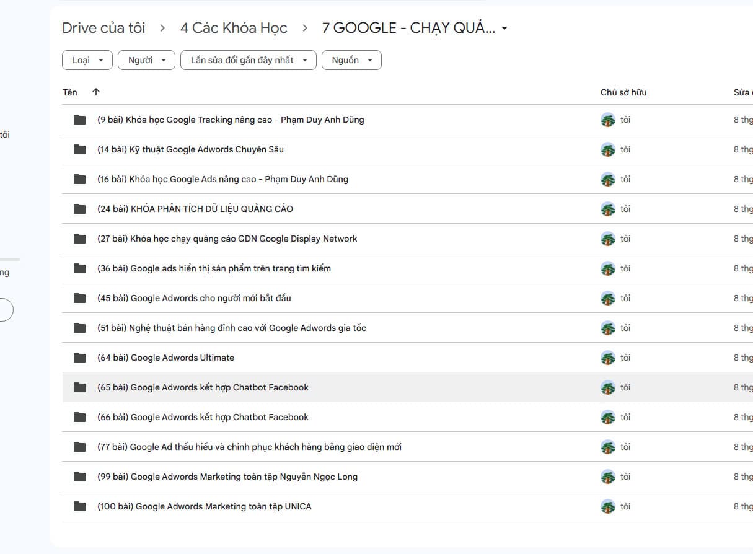Select '(99 bài) Google Adwords Marketing toàn tập Nguyễn Ngọc Long'
Screen dimensions: 753x554
click(x=227, y=477)
